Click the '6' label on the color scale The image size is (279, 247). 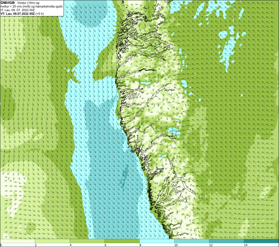105,245
